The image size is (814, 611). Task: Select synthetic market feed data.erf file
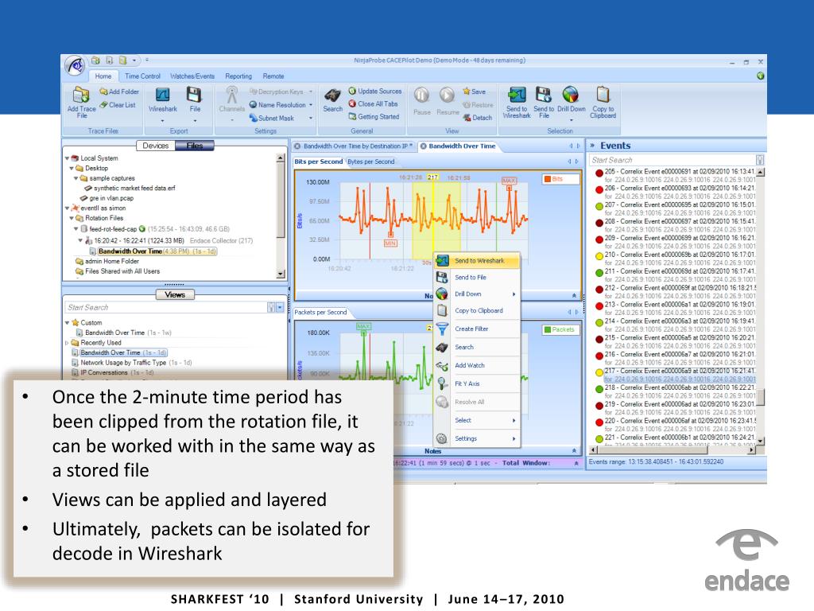pyautogui.click(x=130, y=188)
